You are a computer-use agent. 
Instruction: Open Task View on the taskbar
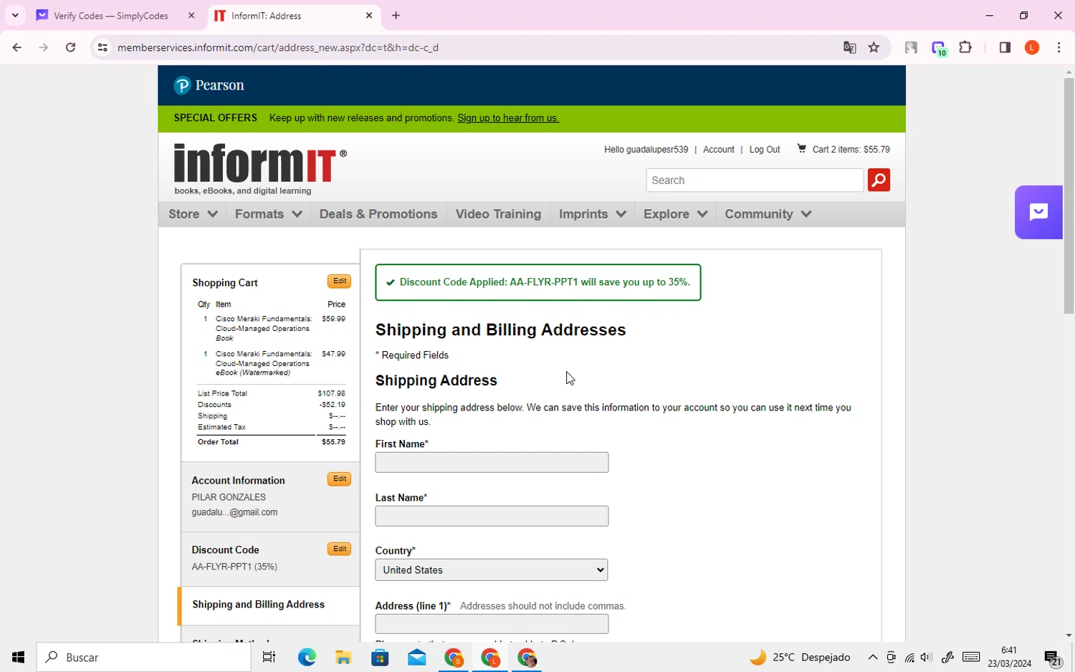(x=269, y=657)
